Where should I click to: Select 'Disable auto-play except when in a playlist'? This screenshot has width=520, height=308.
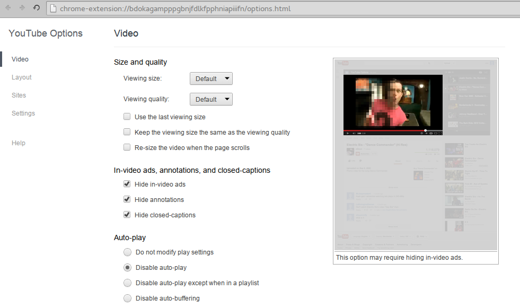[x=127, y=283]
